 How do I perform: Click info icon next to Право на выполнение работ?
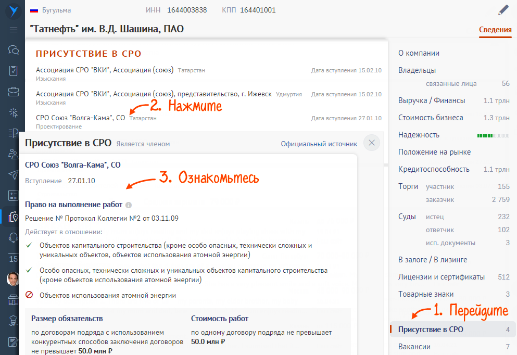[129, 205]
